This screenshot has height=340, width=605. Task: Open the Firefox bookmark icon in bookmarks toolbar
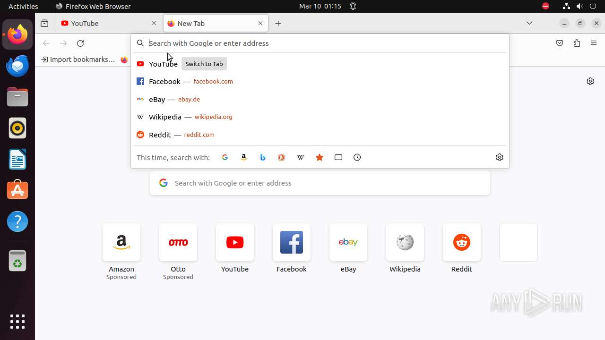[x=124, y=59]
